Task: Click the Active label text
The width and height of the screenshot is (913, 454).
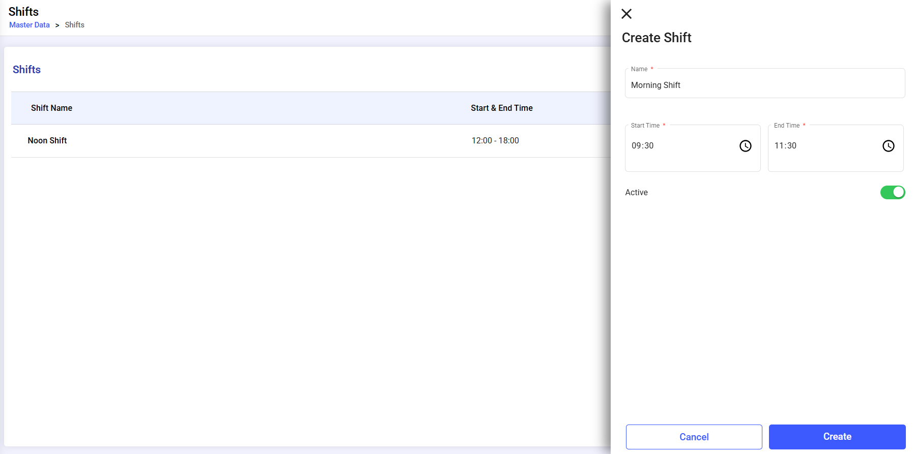Action: [x=636, y=192]
